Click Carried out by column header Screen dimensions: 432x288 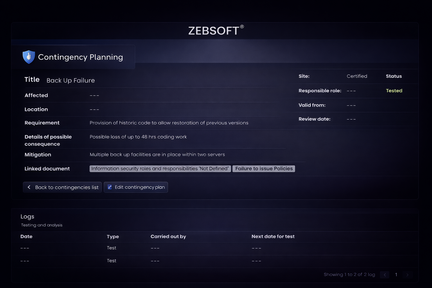coord(168,237)
